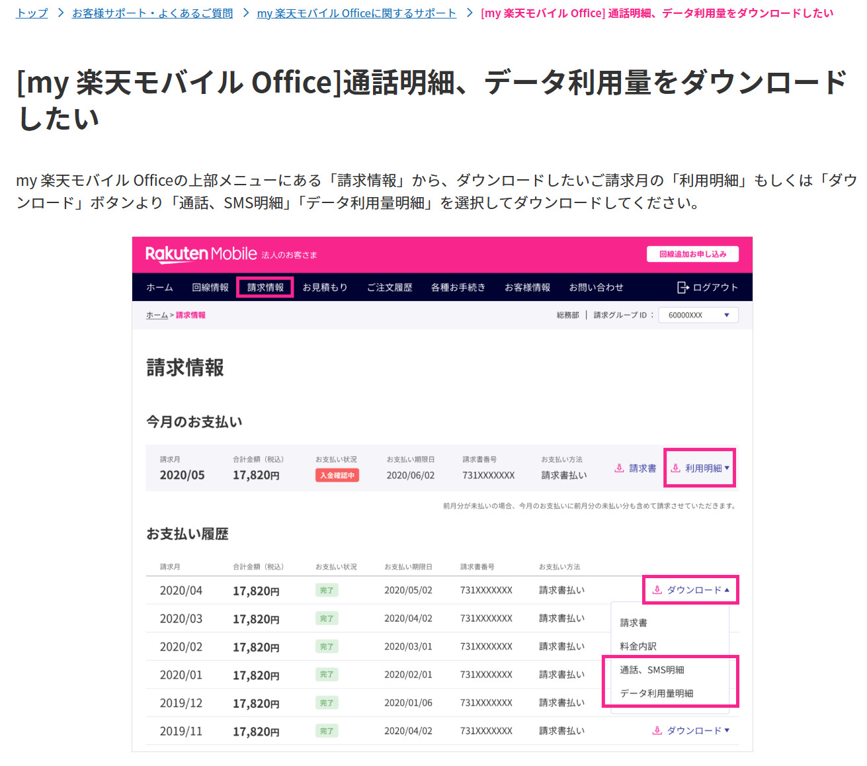Screen dimensions: 867x766
Task: Click the logout icon (ログアウト)
Action: point(683,287)
